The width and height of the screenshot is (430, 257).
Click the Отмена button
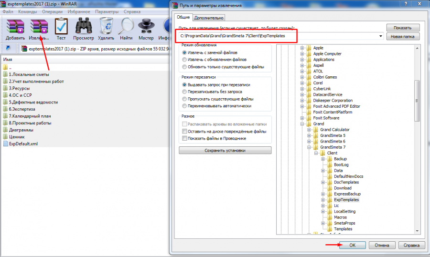[x=382, y=245]
